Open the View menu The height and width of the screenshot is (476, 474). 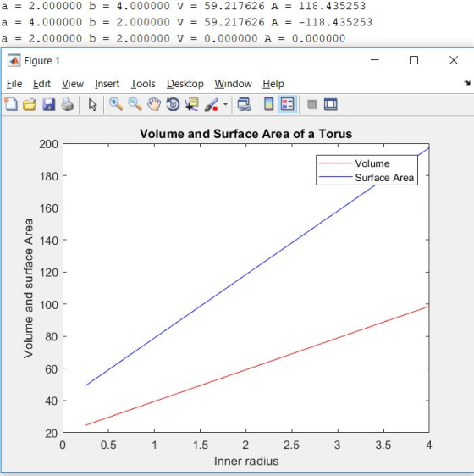pyautogui.click(x=73, y=84)
